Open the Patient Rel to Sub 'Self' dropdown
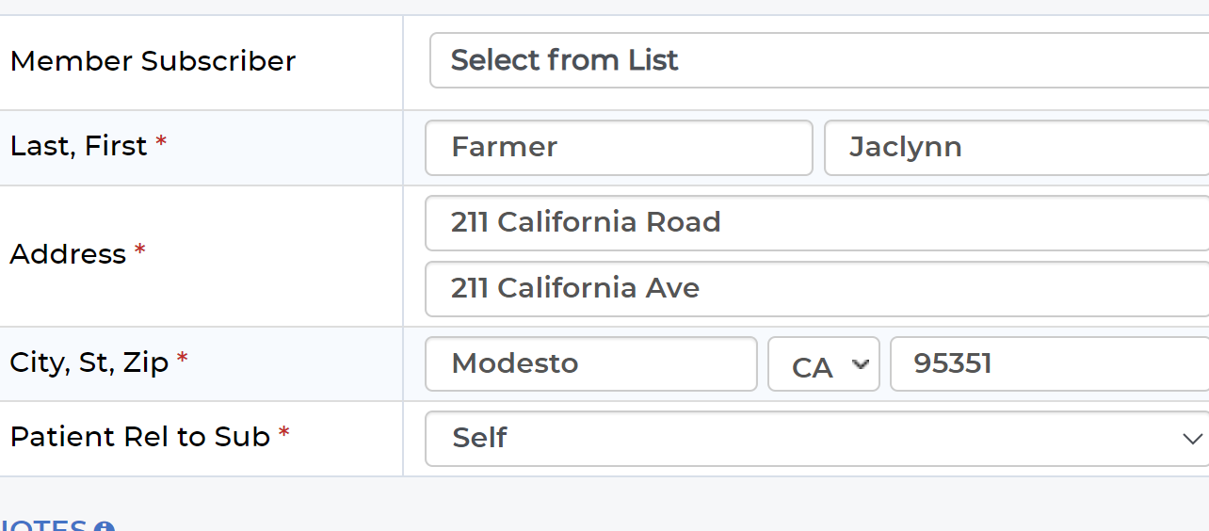This screenshot has height=531, width=1209. (817, 439)
